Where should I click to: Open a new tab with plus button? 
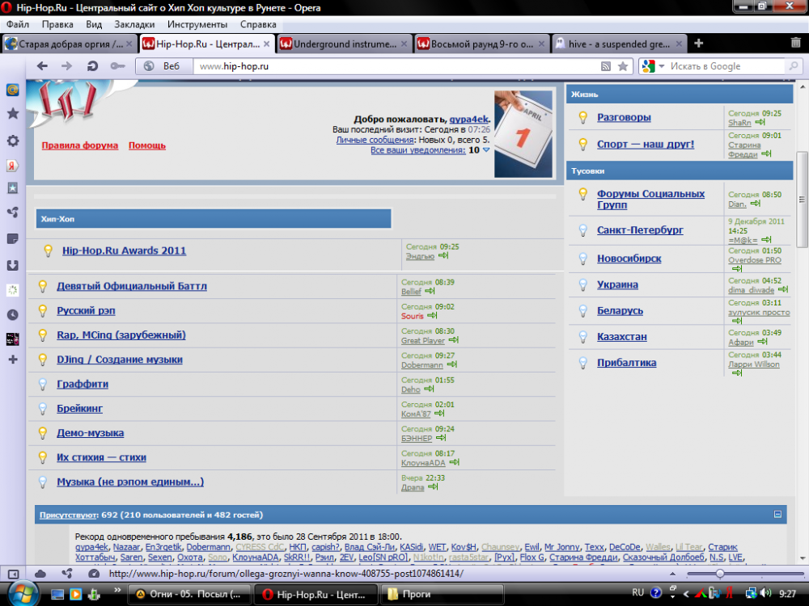tap(699, 44)
